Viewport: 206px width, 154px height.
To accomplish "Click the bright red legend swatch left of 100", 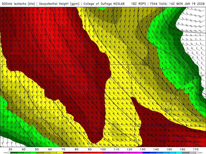I will (100, 153).
